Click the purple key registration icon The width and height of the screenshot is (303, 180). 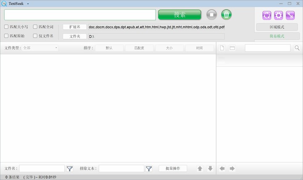click(x=290, y=15)
